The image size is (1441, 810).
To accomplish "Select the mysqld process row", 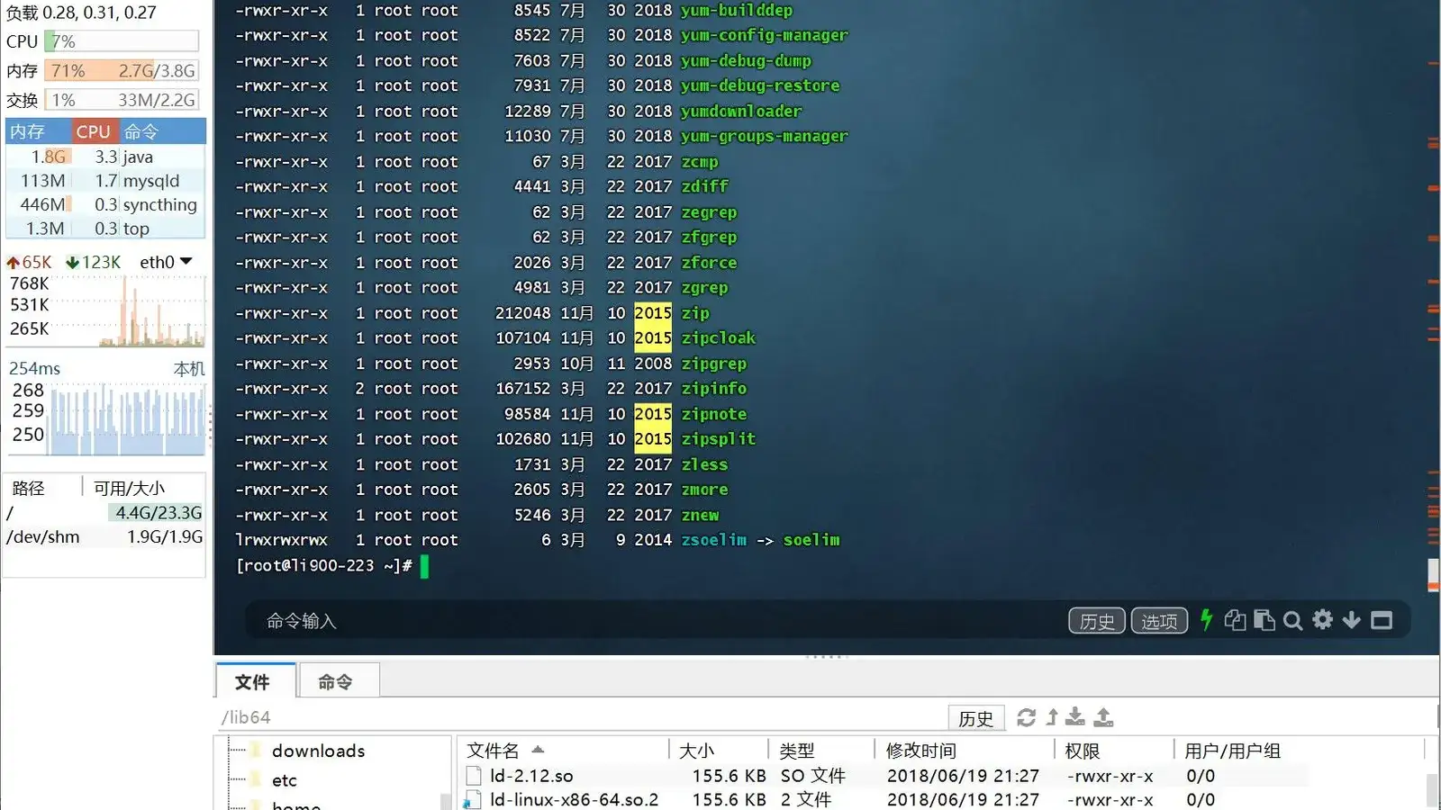I will (x=106, y=181).
